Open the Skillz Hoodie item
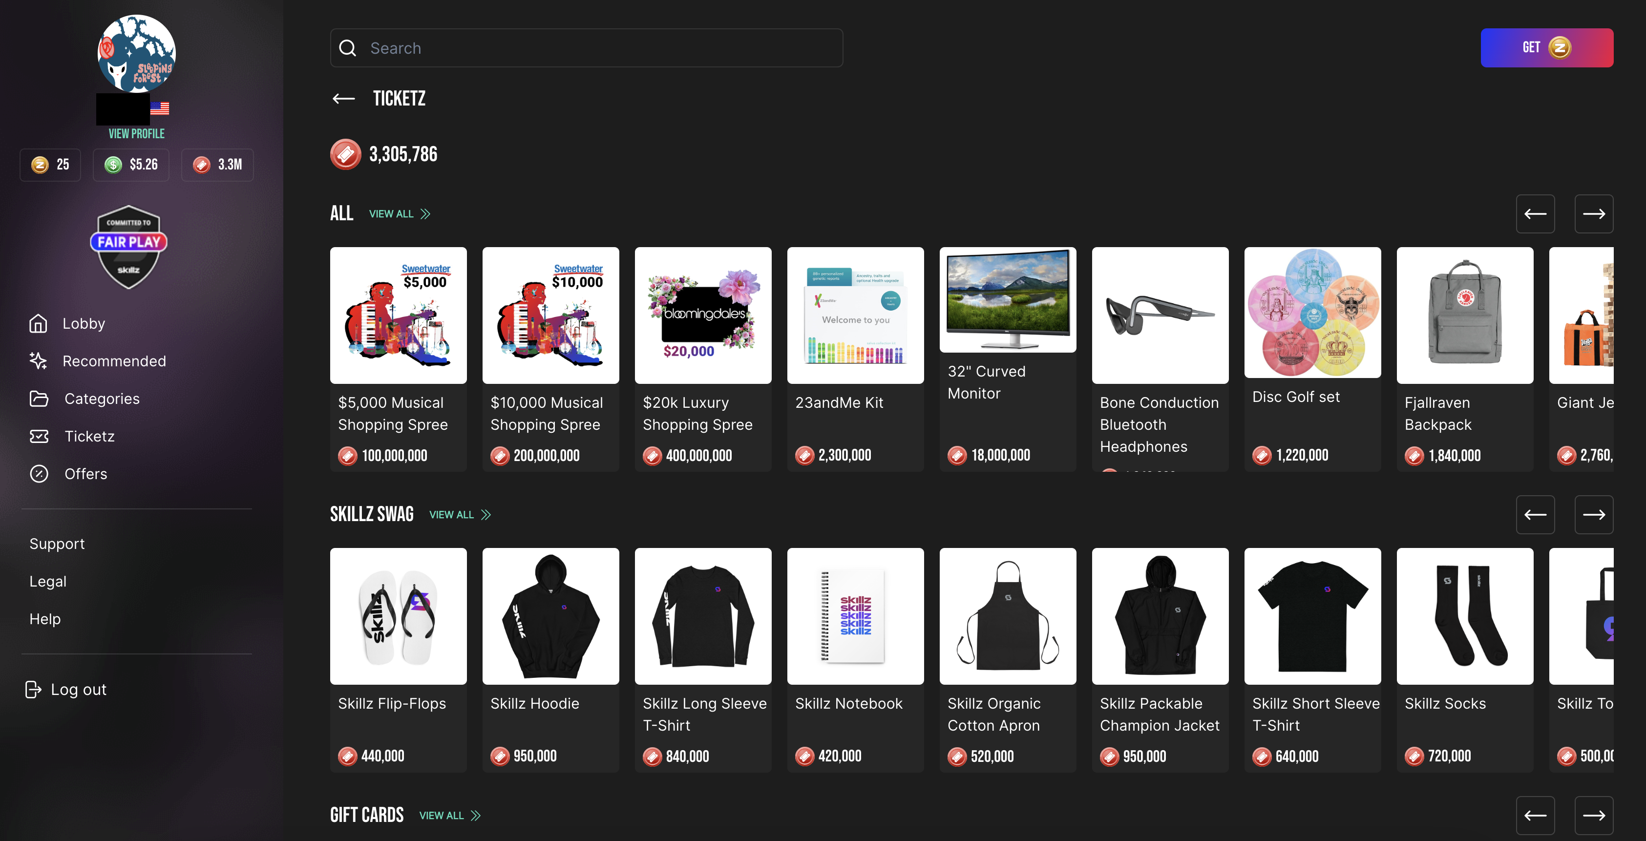This screenshot has height=841, width=1646. tap(550, 660)
